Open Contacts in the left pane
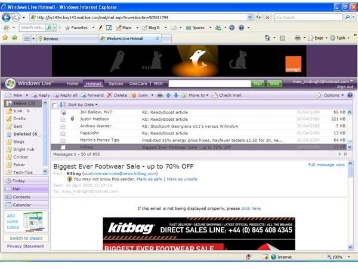 26,197
